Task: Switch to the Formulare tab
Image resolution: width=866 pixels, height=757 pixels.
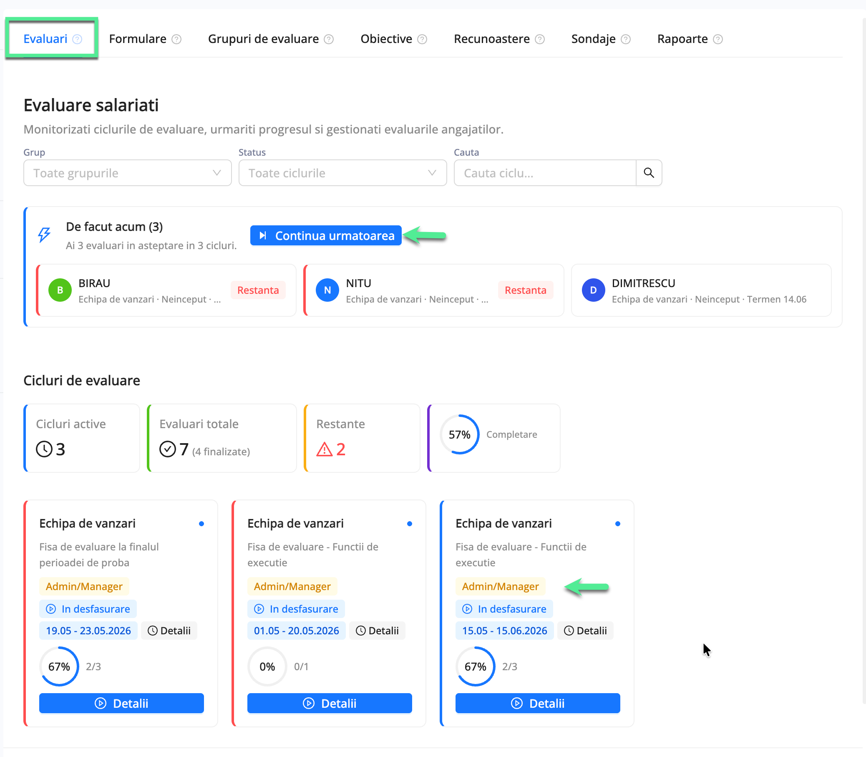Action: point(138,39)
